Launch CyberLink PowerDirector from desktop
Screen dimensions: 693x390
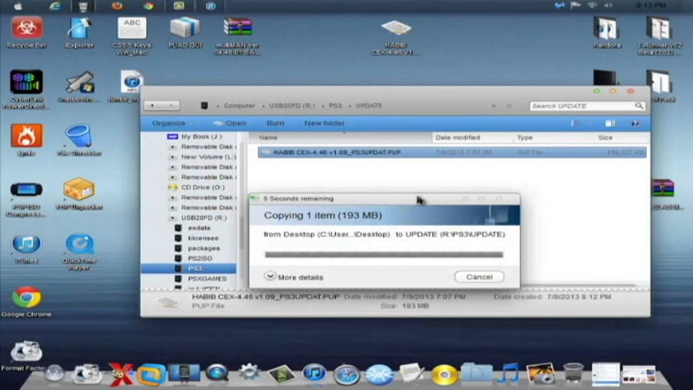26,90
